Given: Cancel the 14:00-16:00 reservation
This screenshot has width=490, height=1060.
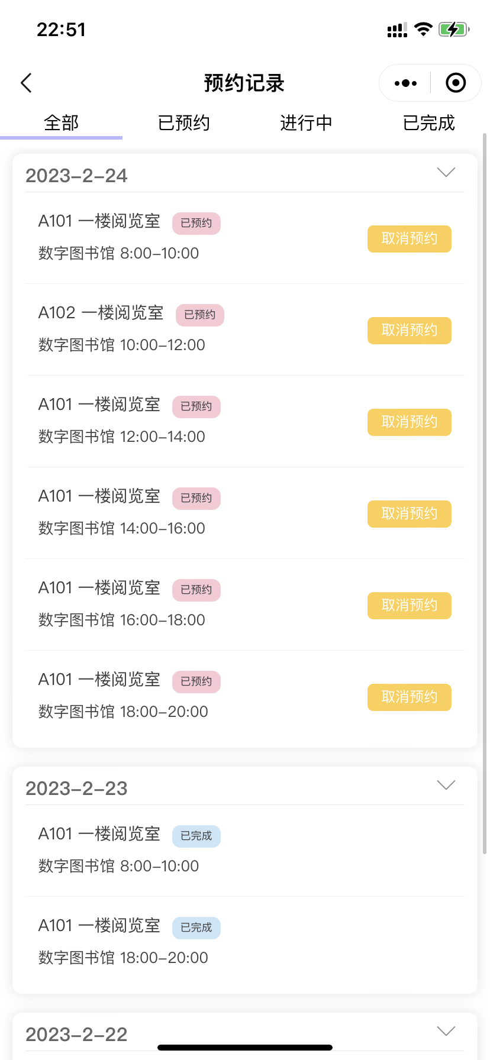Looking at the screenshot, I should coord(409,514).
